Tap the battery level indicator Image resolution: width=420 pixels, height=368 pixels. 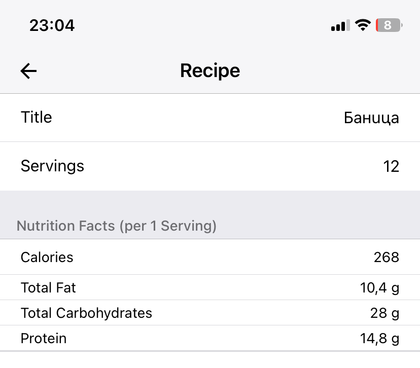tap(389, 25)
